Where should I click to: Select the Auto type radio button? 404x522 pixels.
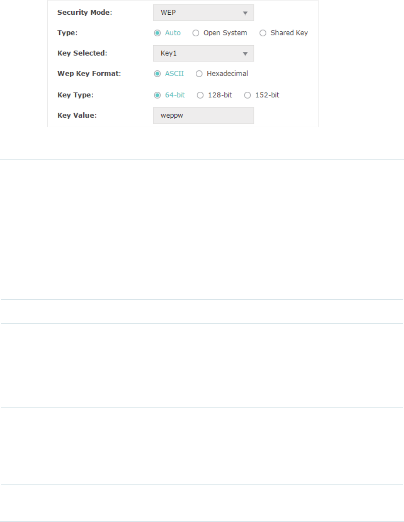coord(157,33)
